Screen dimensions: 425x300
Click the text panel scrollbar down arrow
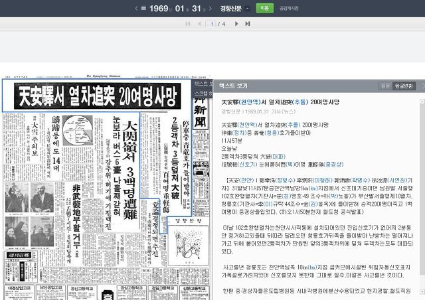click(x=422, y=291)
